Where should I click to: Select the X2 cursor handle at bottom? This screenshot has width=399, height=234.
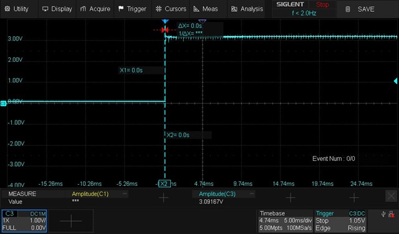165,183
